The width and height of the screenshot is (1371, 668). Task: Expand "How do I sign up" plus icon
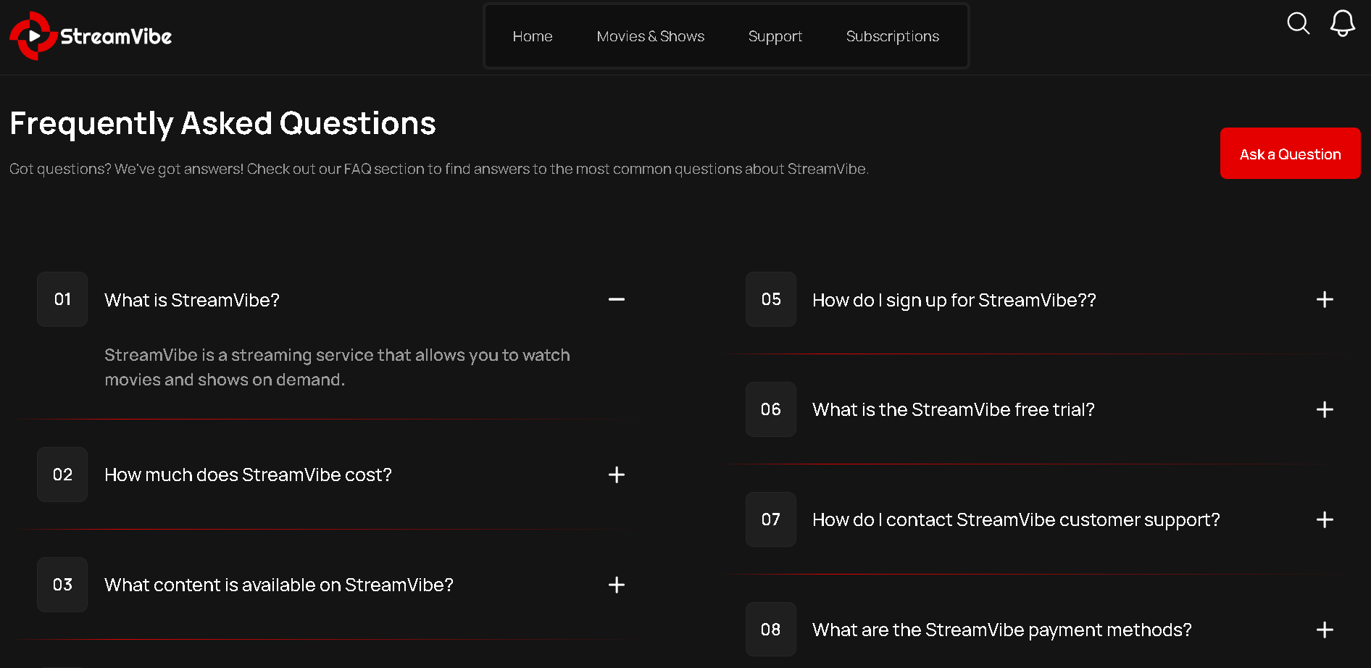point(1325,299)
